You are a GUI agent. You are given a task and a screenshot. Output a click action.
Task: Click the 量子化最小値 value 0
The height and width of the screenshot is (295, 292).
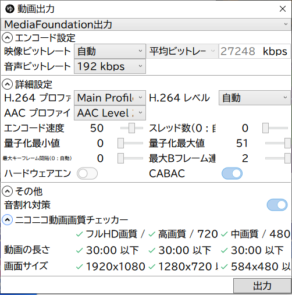100,143
